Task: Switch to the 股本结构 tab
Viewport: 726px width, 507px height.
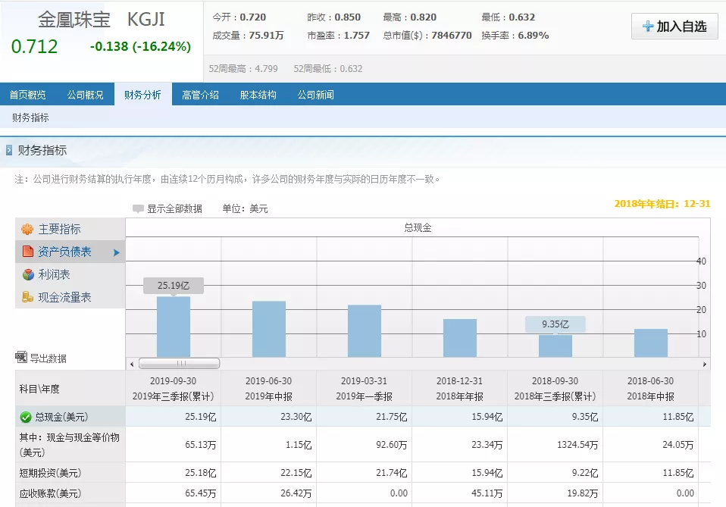Action: [x=257, y=94]
